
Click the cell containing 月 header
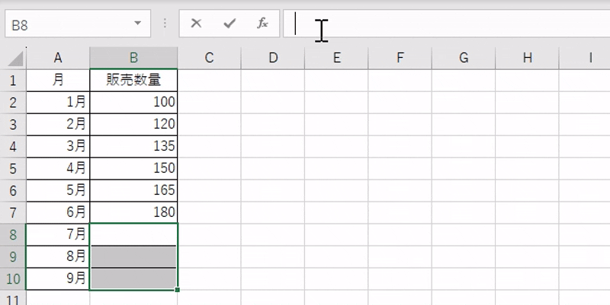[58, 81]
